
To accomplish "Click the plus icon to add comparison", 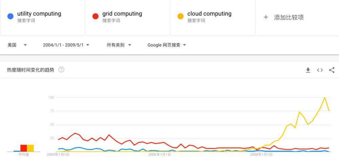I will (266, 17).
